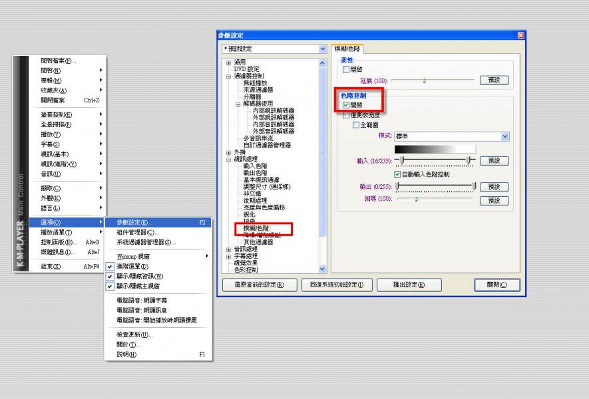Select 色彩控制 in the tree
The image size is (589, 399).
click(246, 270)
